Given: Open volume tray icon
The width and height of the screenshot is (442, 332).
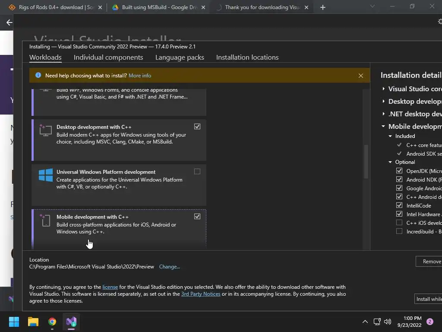Looking at the screenshot, I should (x=388, y=322).
